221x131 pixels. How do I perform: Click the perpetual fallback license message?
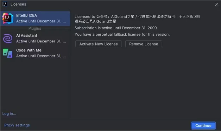point(122,35)
